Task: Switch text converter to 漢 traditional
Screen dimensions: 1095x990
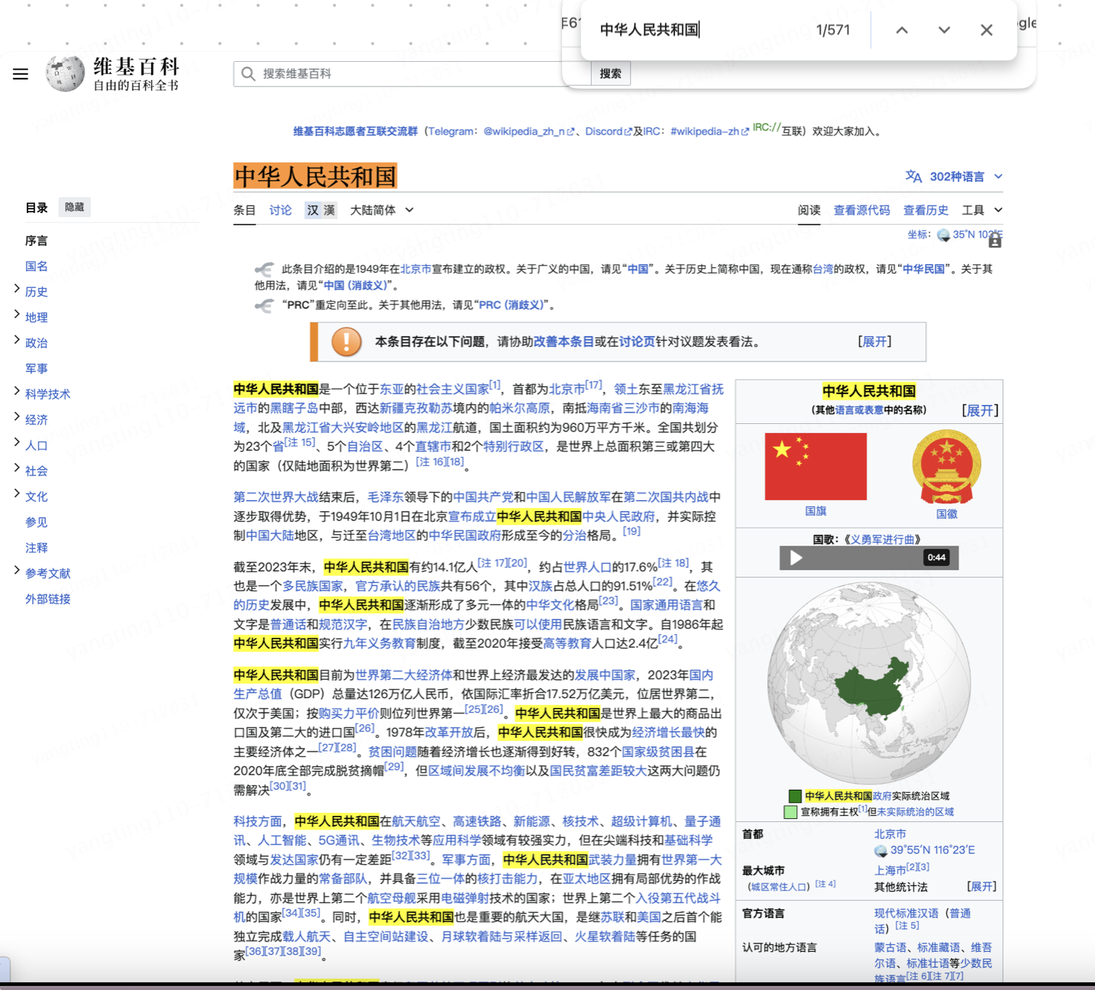Action: [328, 210]
